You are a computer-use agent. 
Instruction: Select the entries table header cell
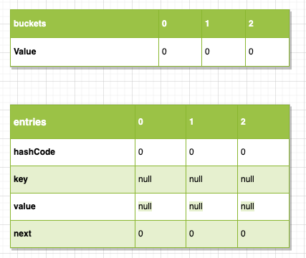click(72, 122)
